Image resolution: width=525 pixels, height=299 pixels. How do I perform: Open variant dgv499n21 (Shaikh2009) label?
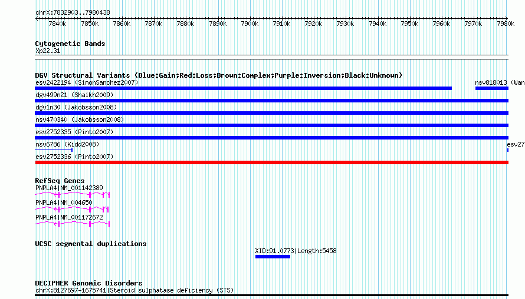click(x=74, y=95)
